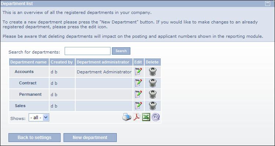Delete the Sales department
This screenshot has width=275, height=146.
tap(153, 106)
